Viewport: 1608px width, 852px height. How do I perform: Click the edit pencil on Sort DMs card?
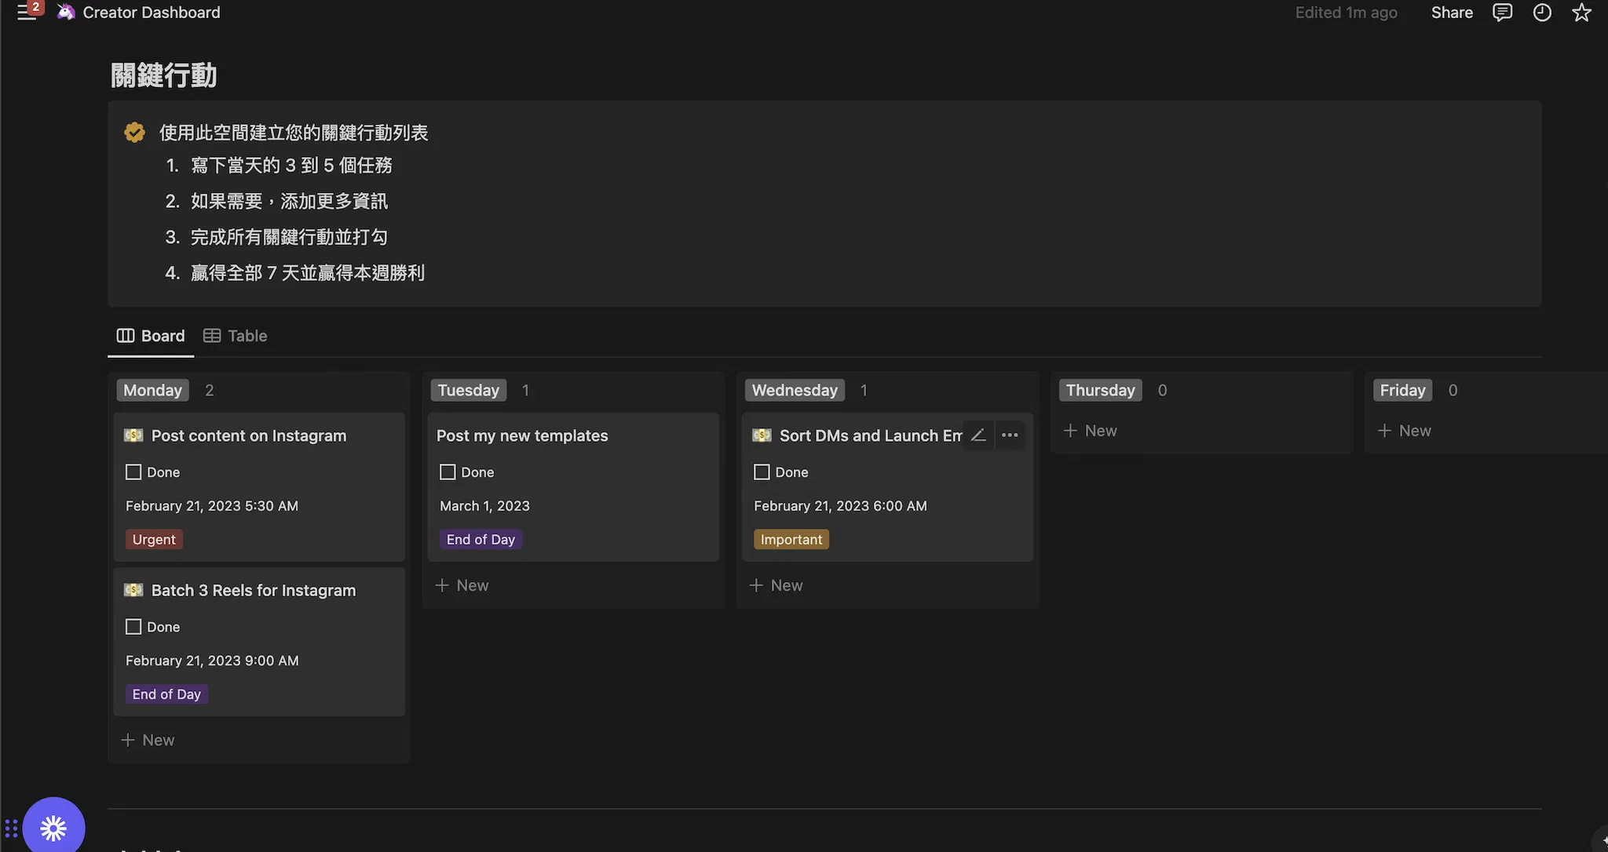(978, 435)
